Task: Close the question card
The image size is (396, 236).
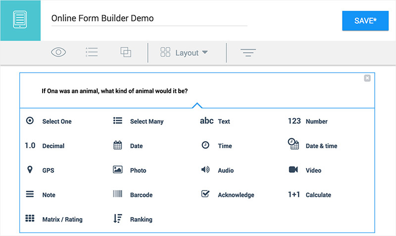Action: coord(367,78)
